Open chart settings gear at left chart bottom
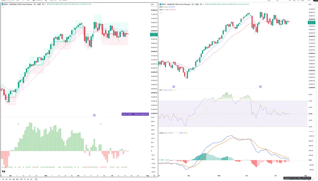Screen dimensions: 318x181 pyautogui.click(x=154, y=175)
